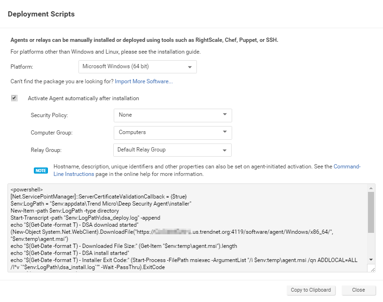Toggle the Activate Agent automatically checkbox

[x=15, y=98]
